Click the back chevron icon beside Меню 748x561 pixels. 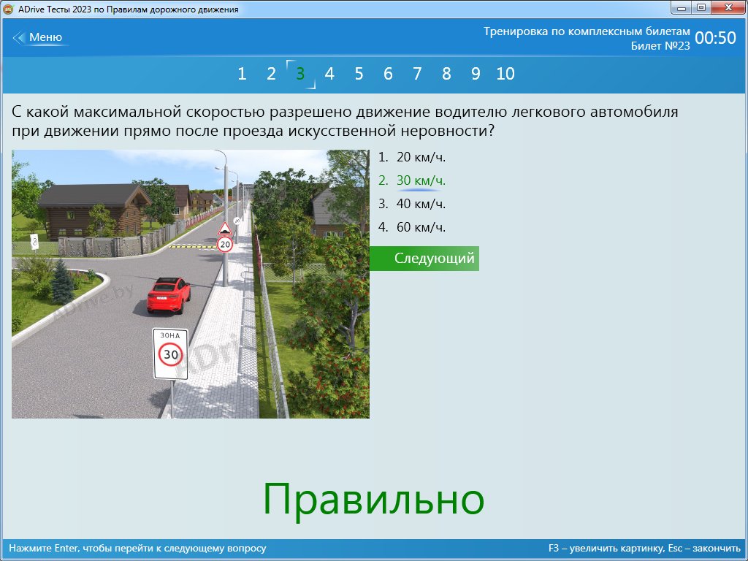19,38
